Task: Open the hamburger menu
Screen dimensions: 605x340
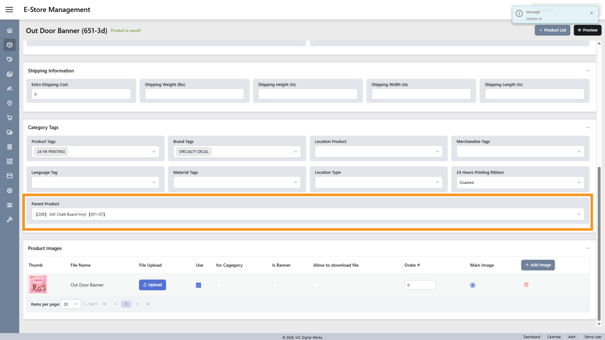Action: tap(9, 10)
